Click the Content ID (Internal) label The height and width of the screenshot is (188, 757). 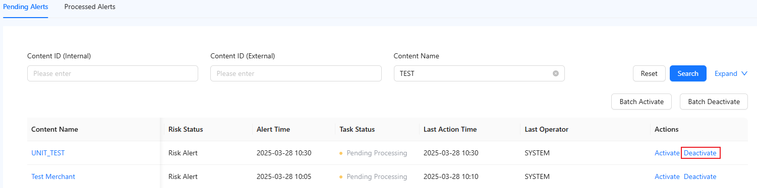59,56
